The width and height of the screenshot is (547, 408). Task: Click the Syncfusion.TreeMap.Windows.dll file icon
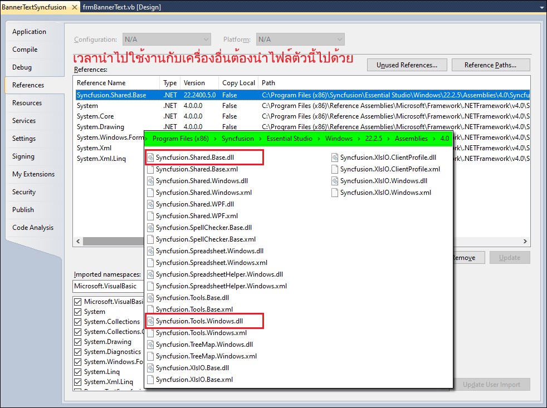(150, 345)
